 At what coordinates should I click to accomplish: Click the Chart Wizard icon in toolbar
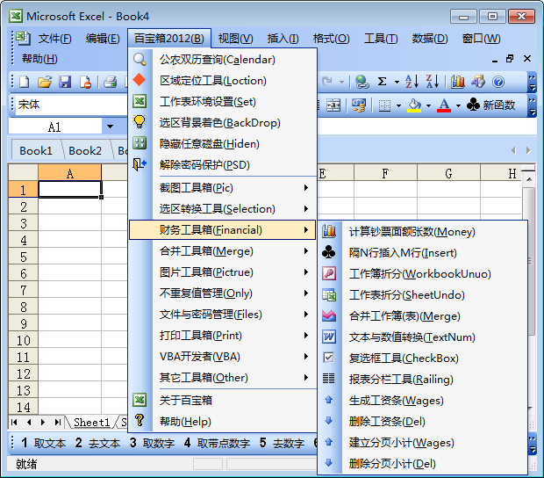(x=458, y=82)
